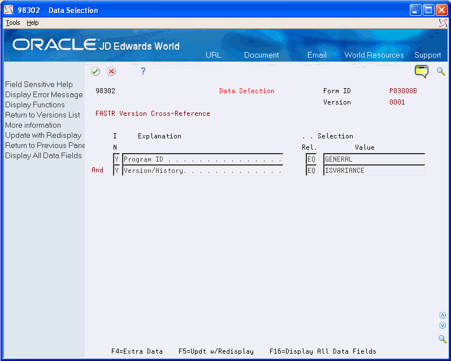Open World Resources link

(374, 55)
